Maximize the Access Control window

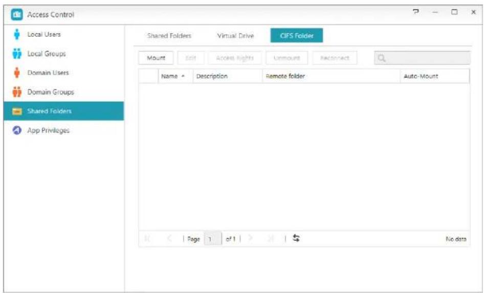[x=454, y=12]
